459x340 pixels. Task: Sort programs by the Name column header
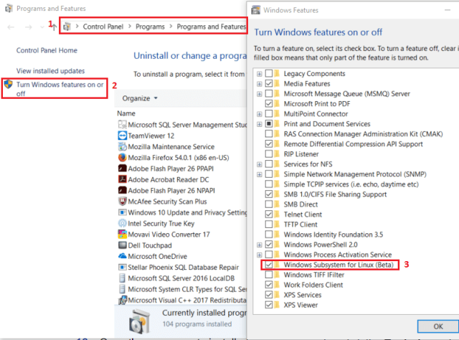click(x=126, y=113)
